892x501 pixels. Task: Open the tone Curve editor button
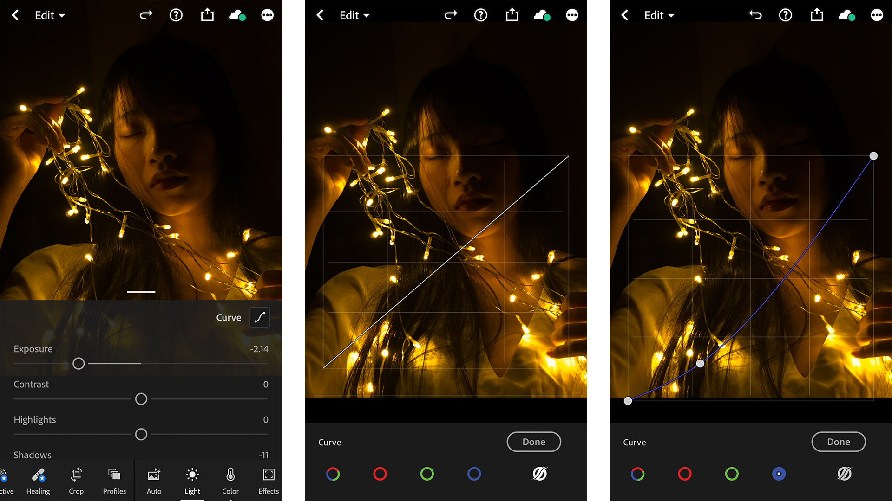[x=260, y=317]
